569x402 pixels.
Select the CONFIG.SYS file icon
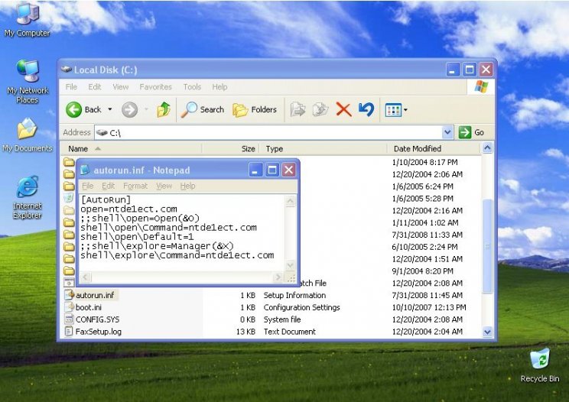click(x=69, y=319)
